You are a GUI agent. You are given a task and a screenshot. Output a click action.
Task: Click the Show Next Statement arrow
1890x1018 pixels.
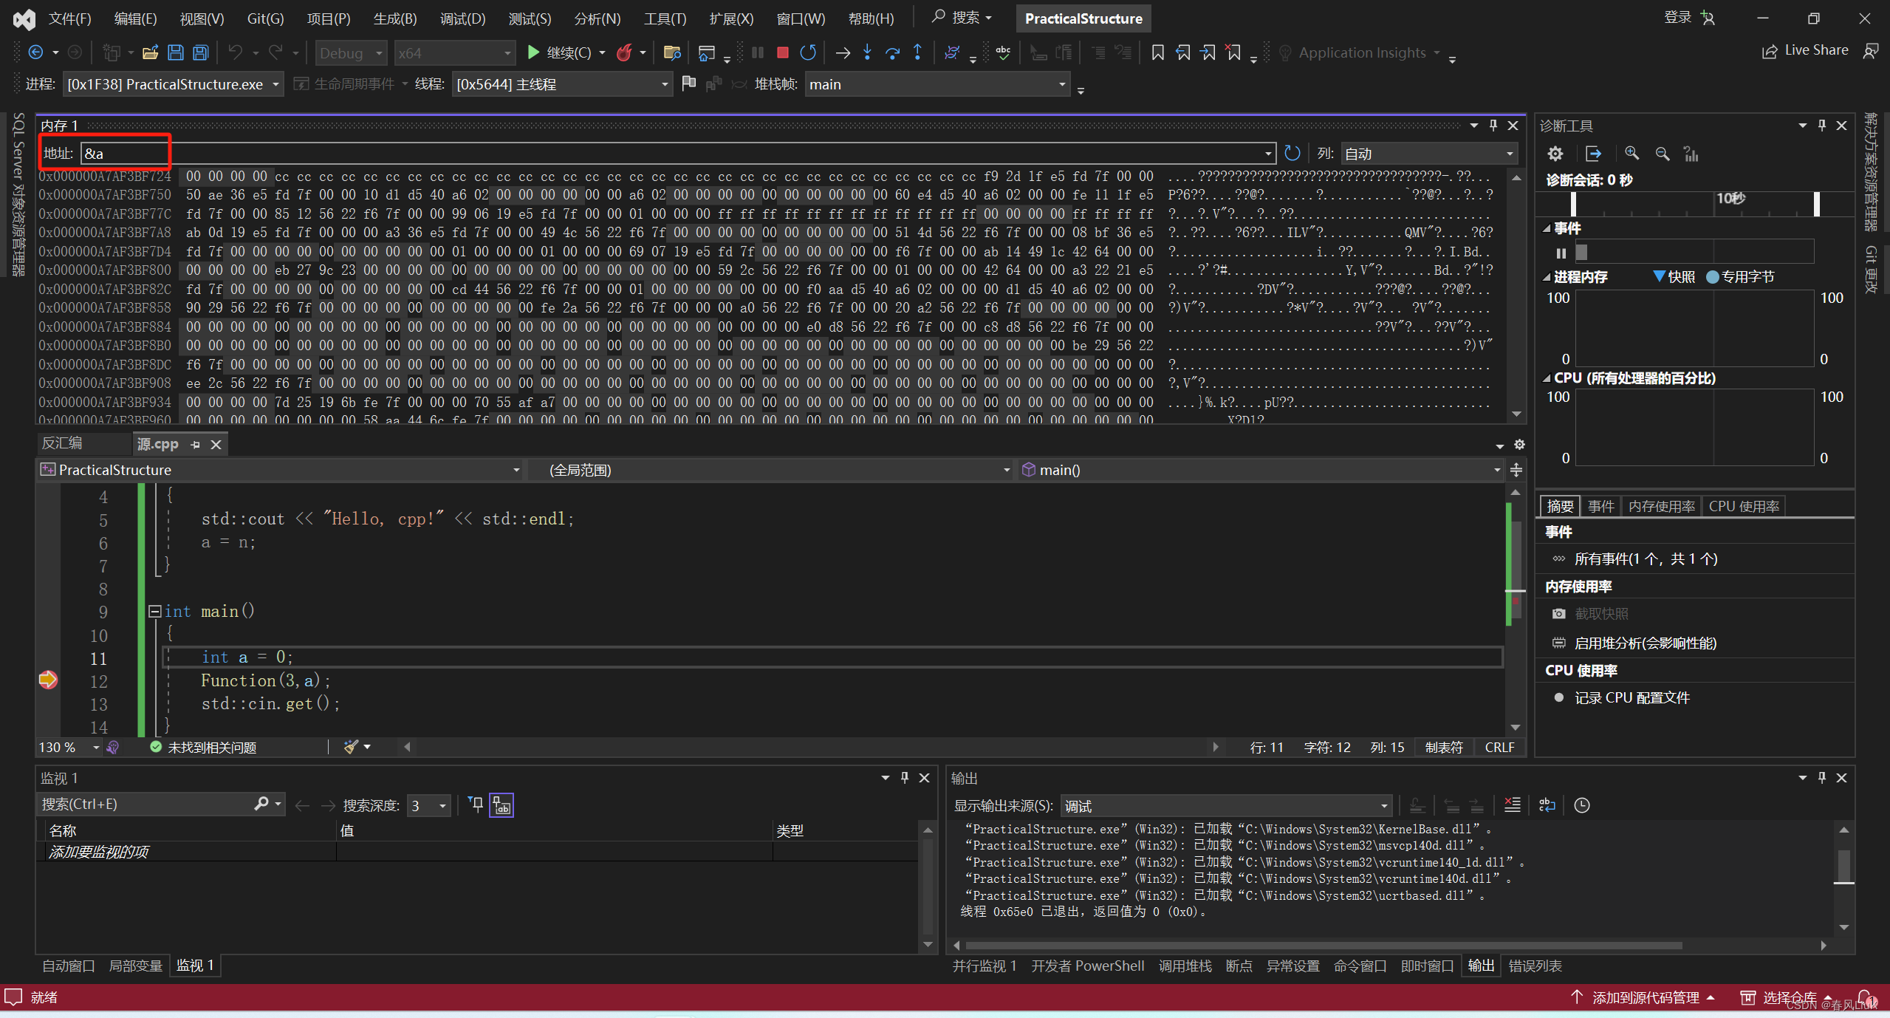tap(843, 52)
